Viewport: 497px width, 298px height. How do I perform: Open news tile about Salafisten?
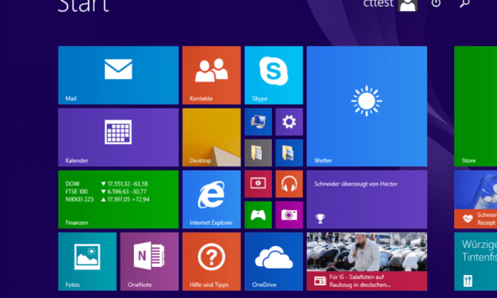tap(367, 262)
